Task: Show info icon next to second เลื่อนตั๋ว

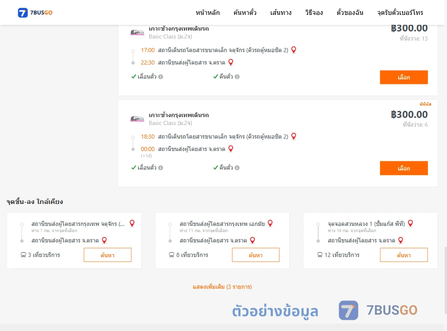Action: coord(161,168)
